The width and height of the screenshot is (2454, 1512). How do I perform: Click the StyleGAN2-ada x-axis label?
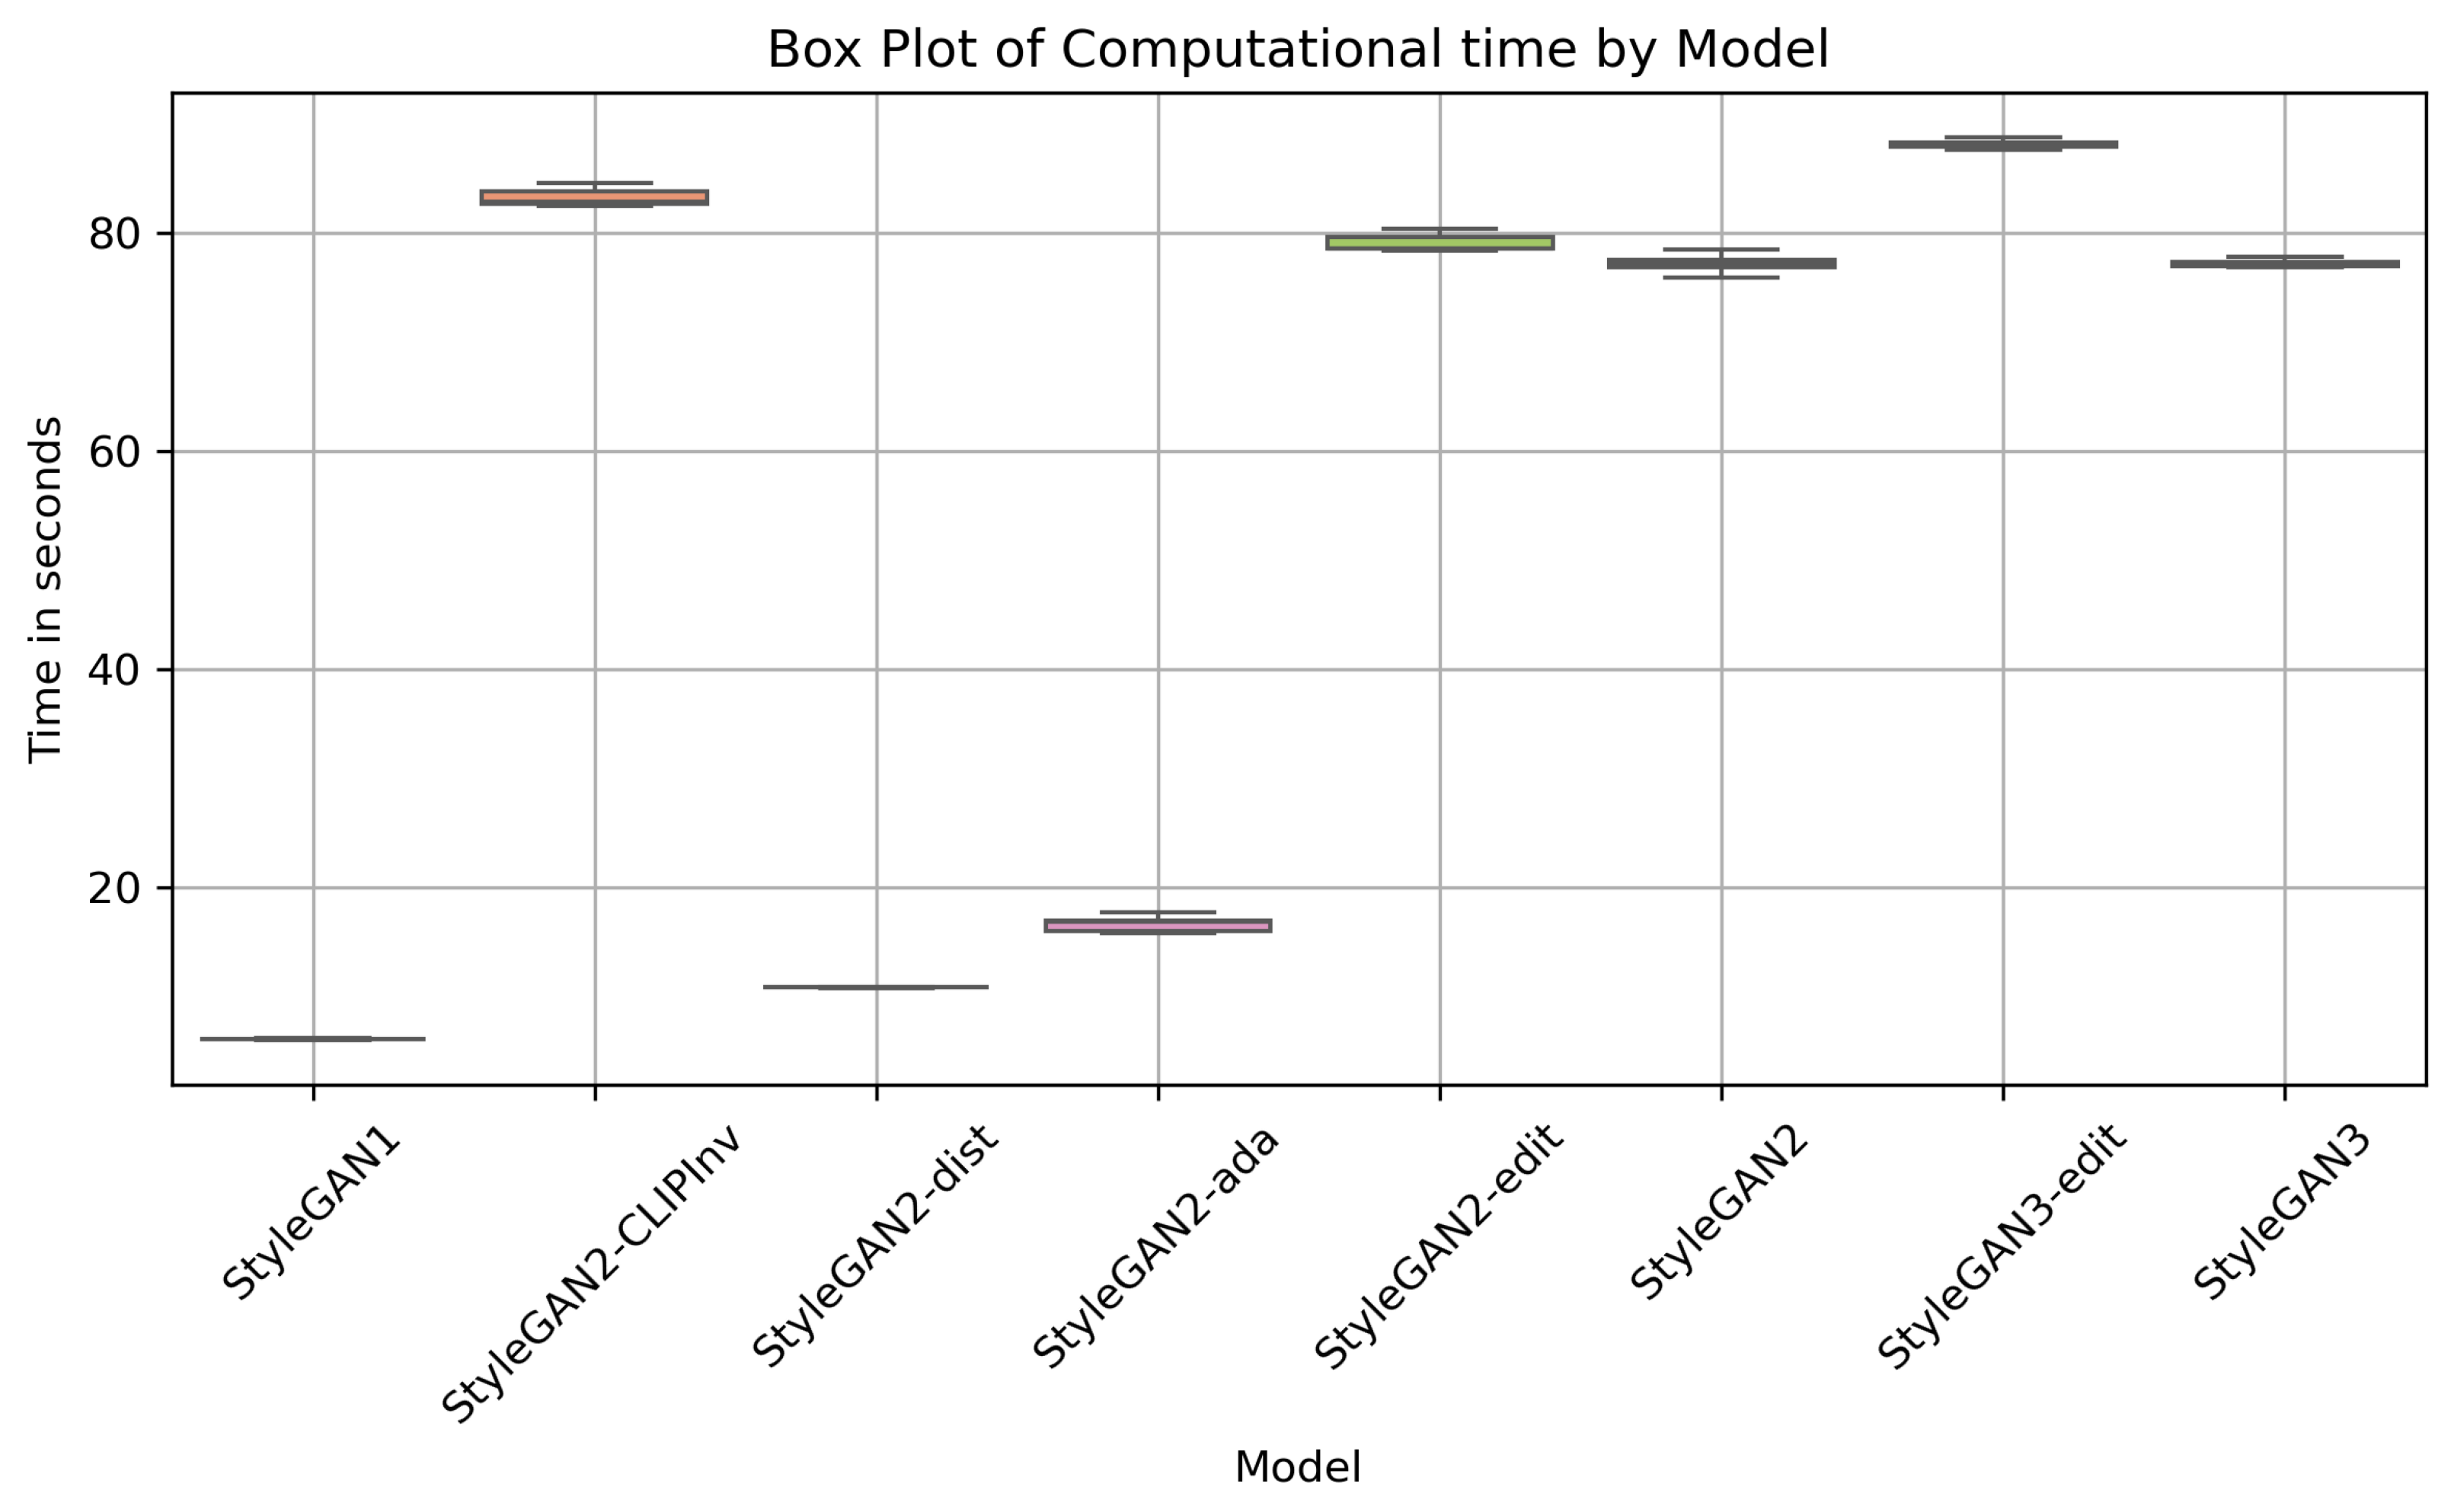[x=1156, y=1246]
